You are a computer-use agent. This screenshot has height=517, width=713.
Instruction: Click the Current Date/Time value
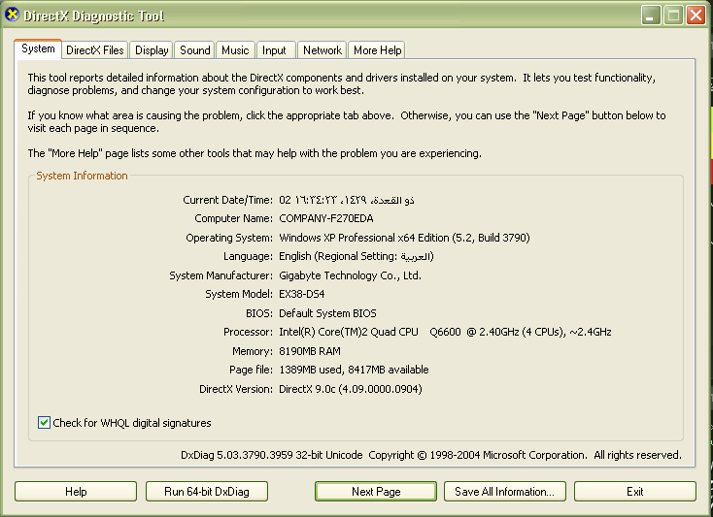(347, 200)
